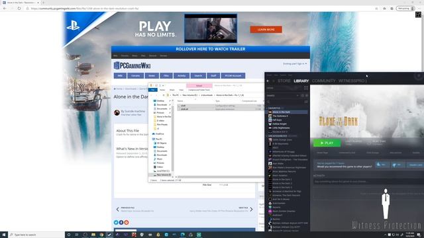Open the Windows Start menu
Screen dimensions: 424x238
pyautogui.click(x=4, y=235)
